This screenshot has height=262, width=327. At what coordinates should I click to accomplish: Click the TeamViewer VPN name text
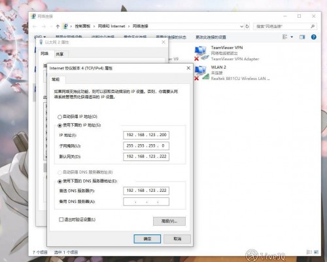[x=227, y=48]
